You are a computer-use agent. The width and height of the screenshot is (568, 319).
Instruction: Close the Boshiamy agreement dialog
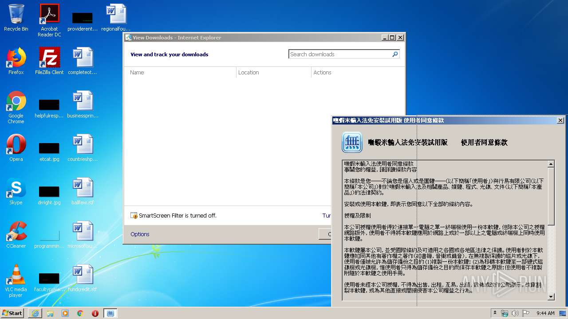tap(560, 121)
